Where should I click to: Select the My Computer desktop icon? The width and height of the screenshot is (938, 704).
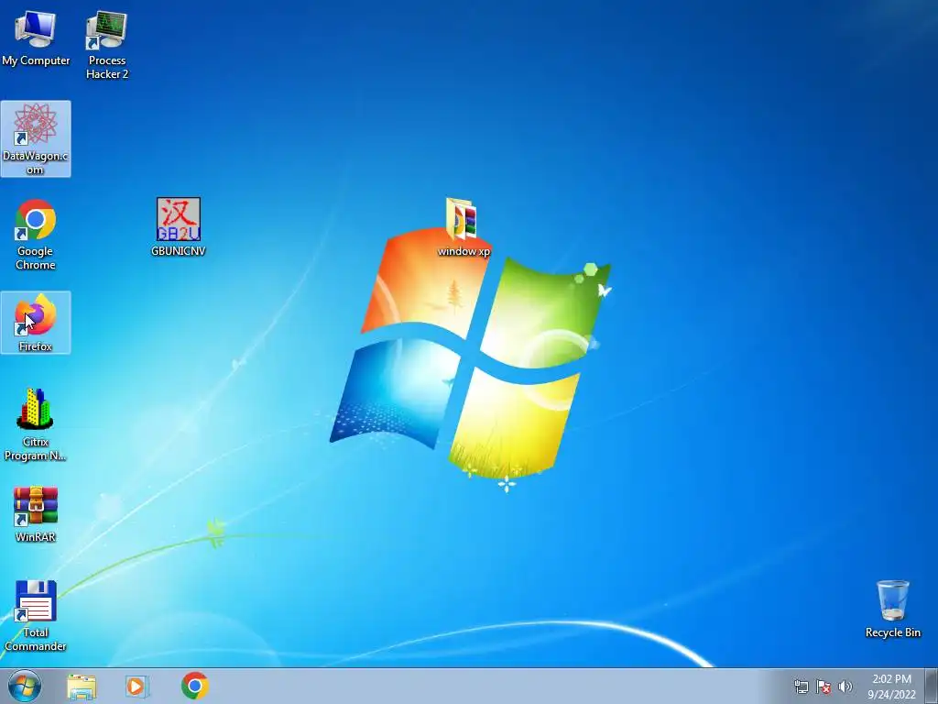36,38
